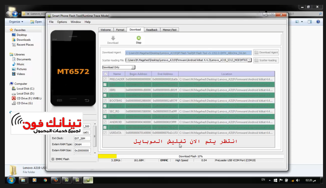326x188 pixels.
Task: Click the Desktop icon in Favorites
Action: click(x=14, y=35)
